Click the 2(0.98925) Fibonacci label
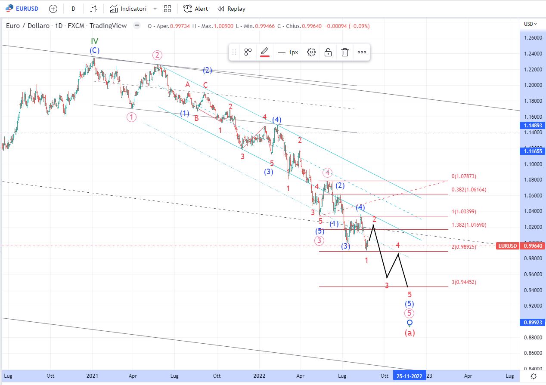The width and height of the screenshot is (546, 385). click(x=464, y=247)
